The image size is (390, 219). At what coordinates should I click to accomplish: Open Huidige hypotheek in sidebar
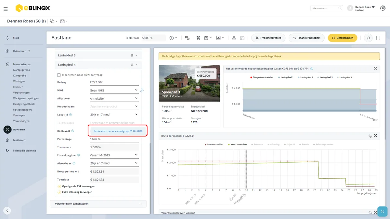(24, 104)
